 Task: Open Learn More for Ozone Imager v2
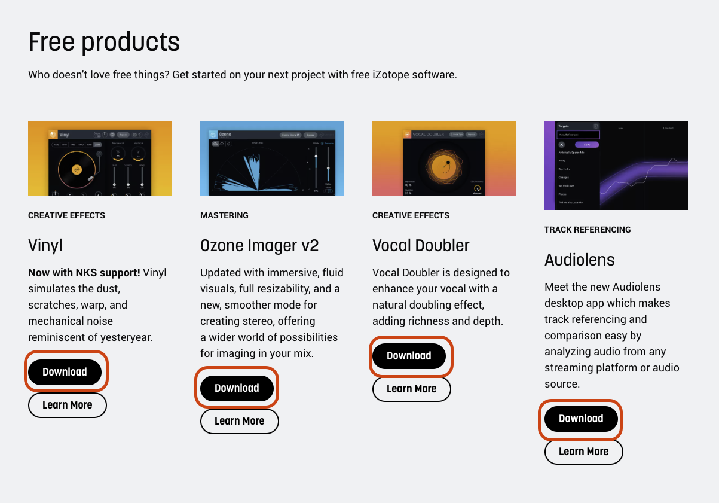[x=240, y=421]
